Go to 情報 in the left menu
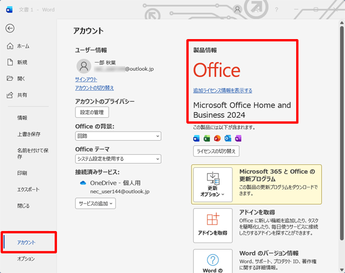 pyautogui.click(x=22, y=118)
